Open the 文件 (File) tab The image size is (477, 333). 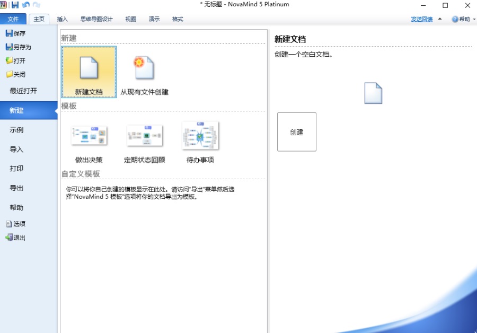(13, 19)
